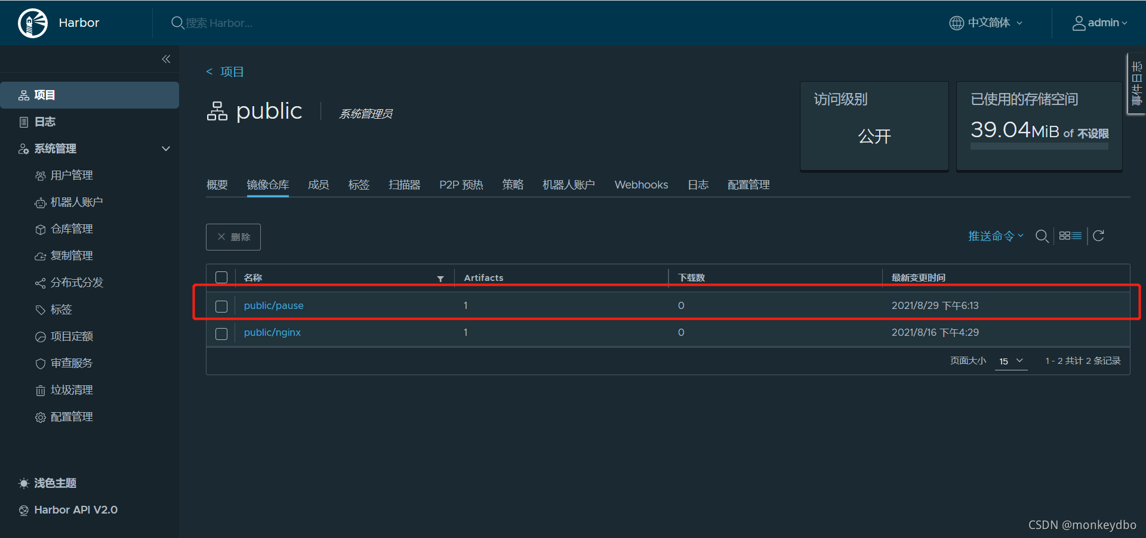Click the admin user avatar icon
Screen dimensions: 1146x538
1079,23
